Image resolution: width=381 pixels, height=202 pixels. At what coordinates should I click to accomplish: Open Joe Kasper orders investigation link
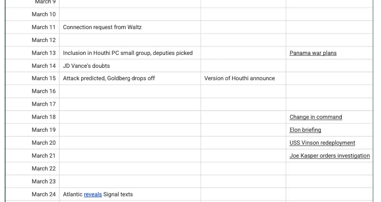click(329, 156)
